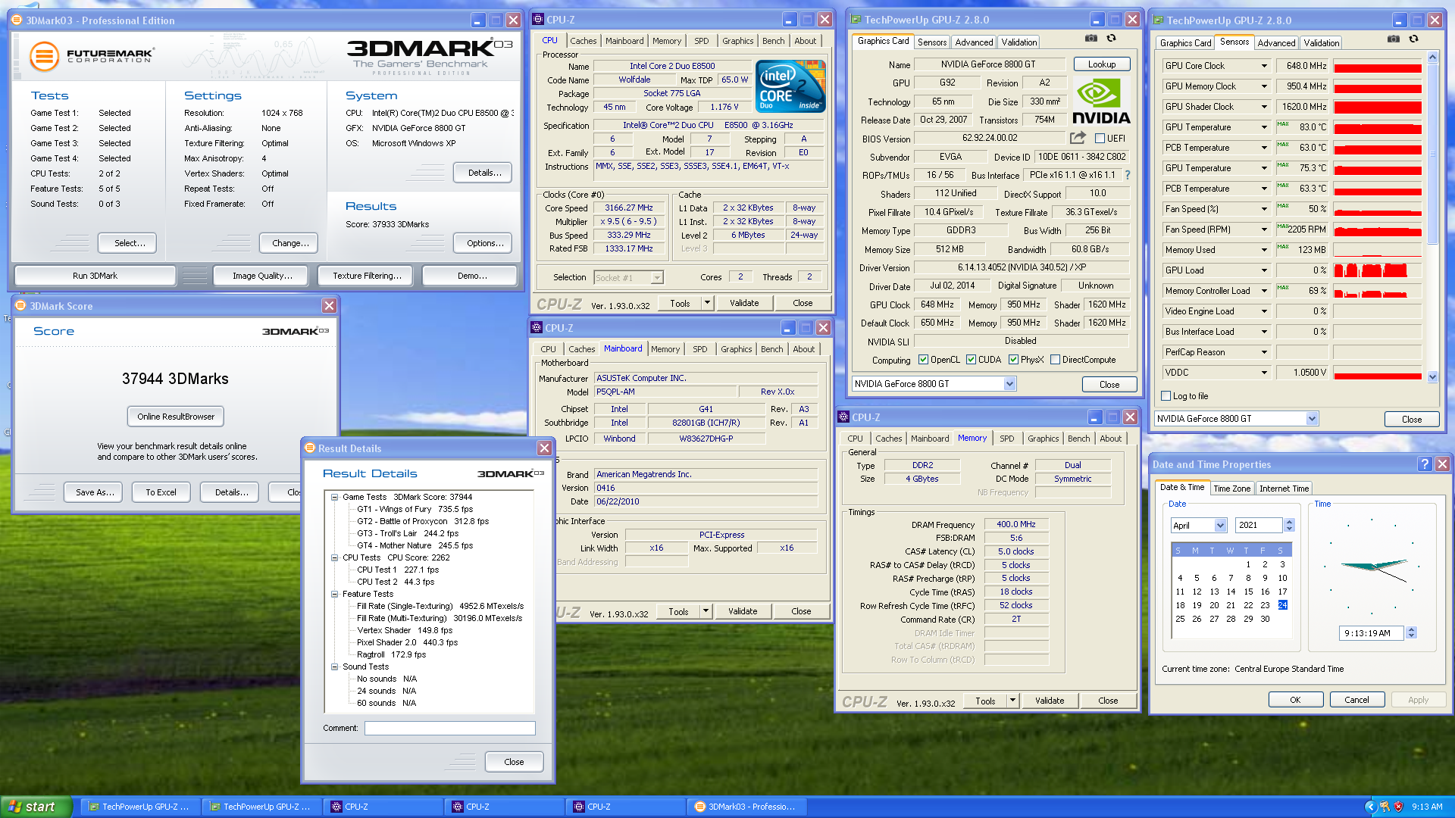
Task: Open the Tools dropdown arrow in CPU-Z CPU window
Action: (x=707, y=303)
